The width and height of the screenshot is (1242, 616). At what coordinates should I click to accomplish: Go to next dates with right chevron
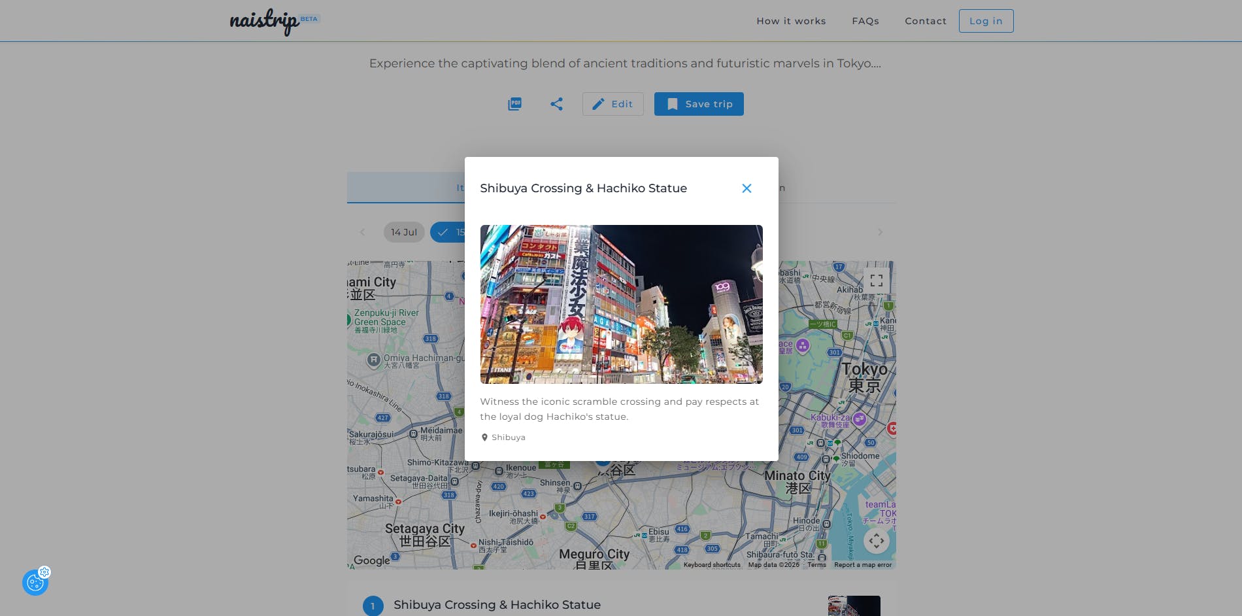tap(880, 232)
